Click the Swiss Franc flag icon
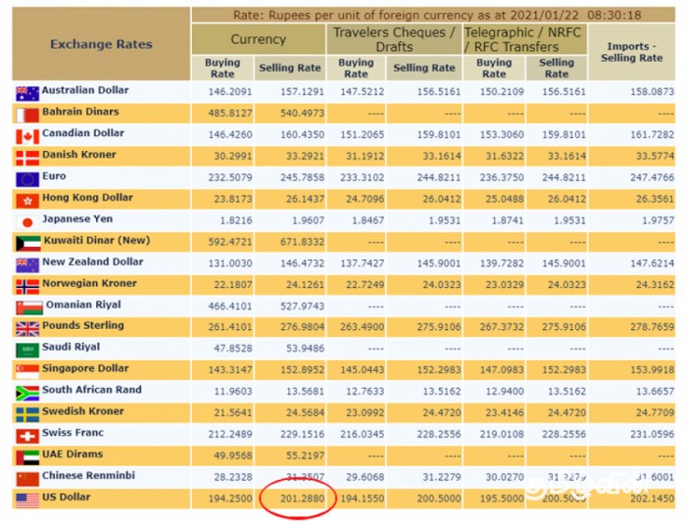The width and height of the screenshot is (686, 521). click(x=26, y=436)
